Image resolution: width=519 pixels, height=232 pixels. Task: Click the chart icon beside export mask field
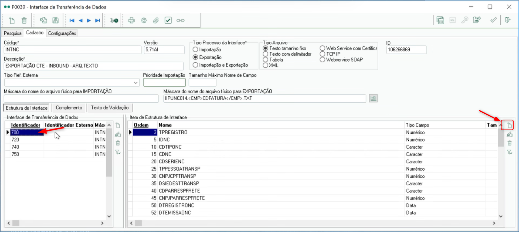click(373, 98)
